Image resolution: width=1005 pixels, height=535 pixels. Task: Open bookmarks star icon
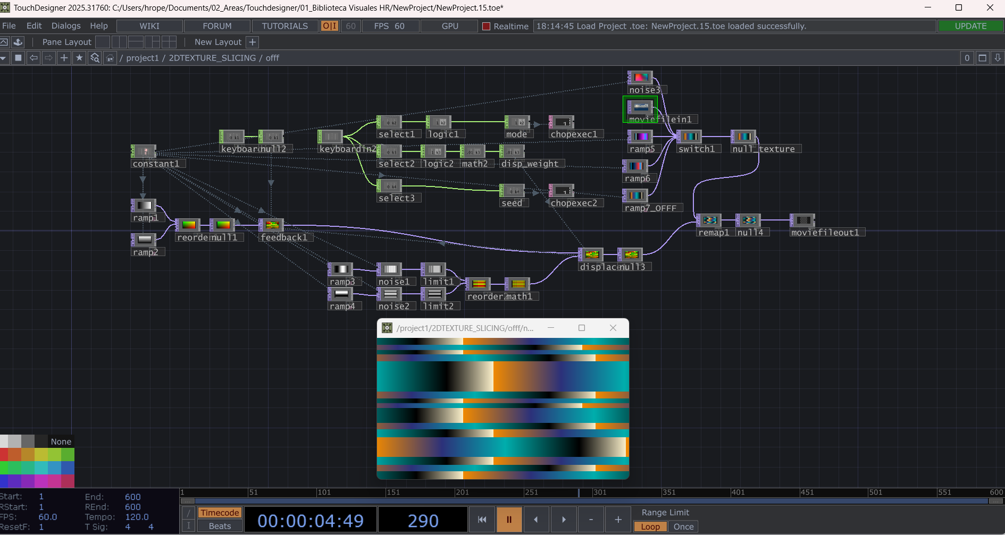click(79, 58)
